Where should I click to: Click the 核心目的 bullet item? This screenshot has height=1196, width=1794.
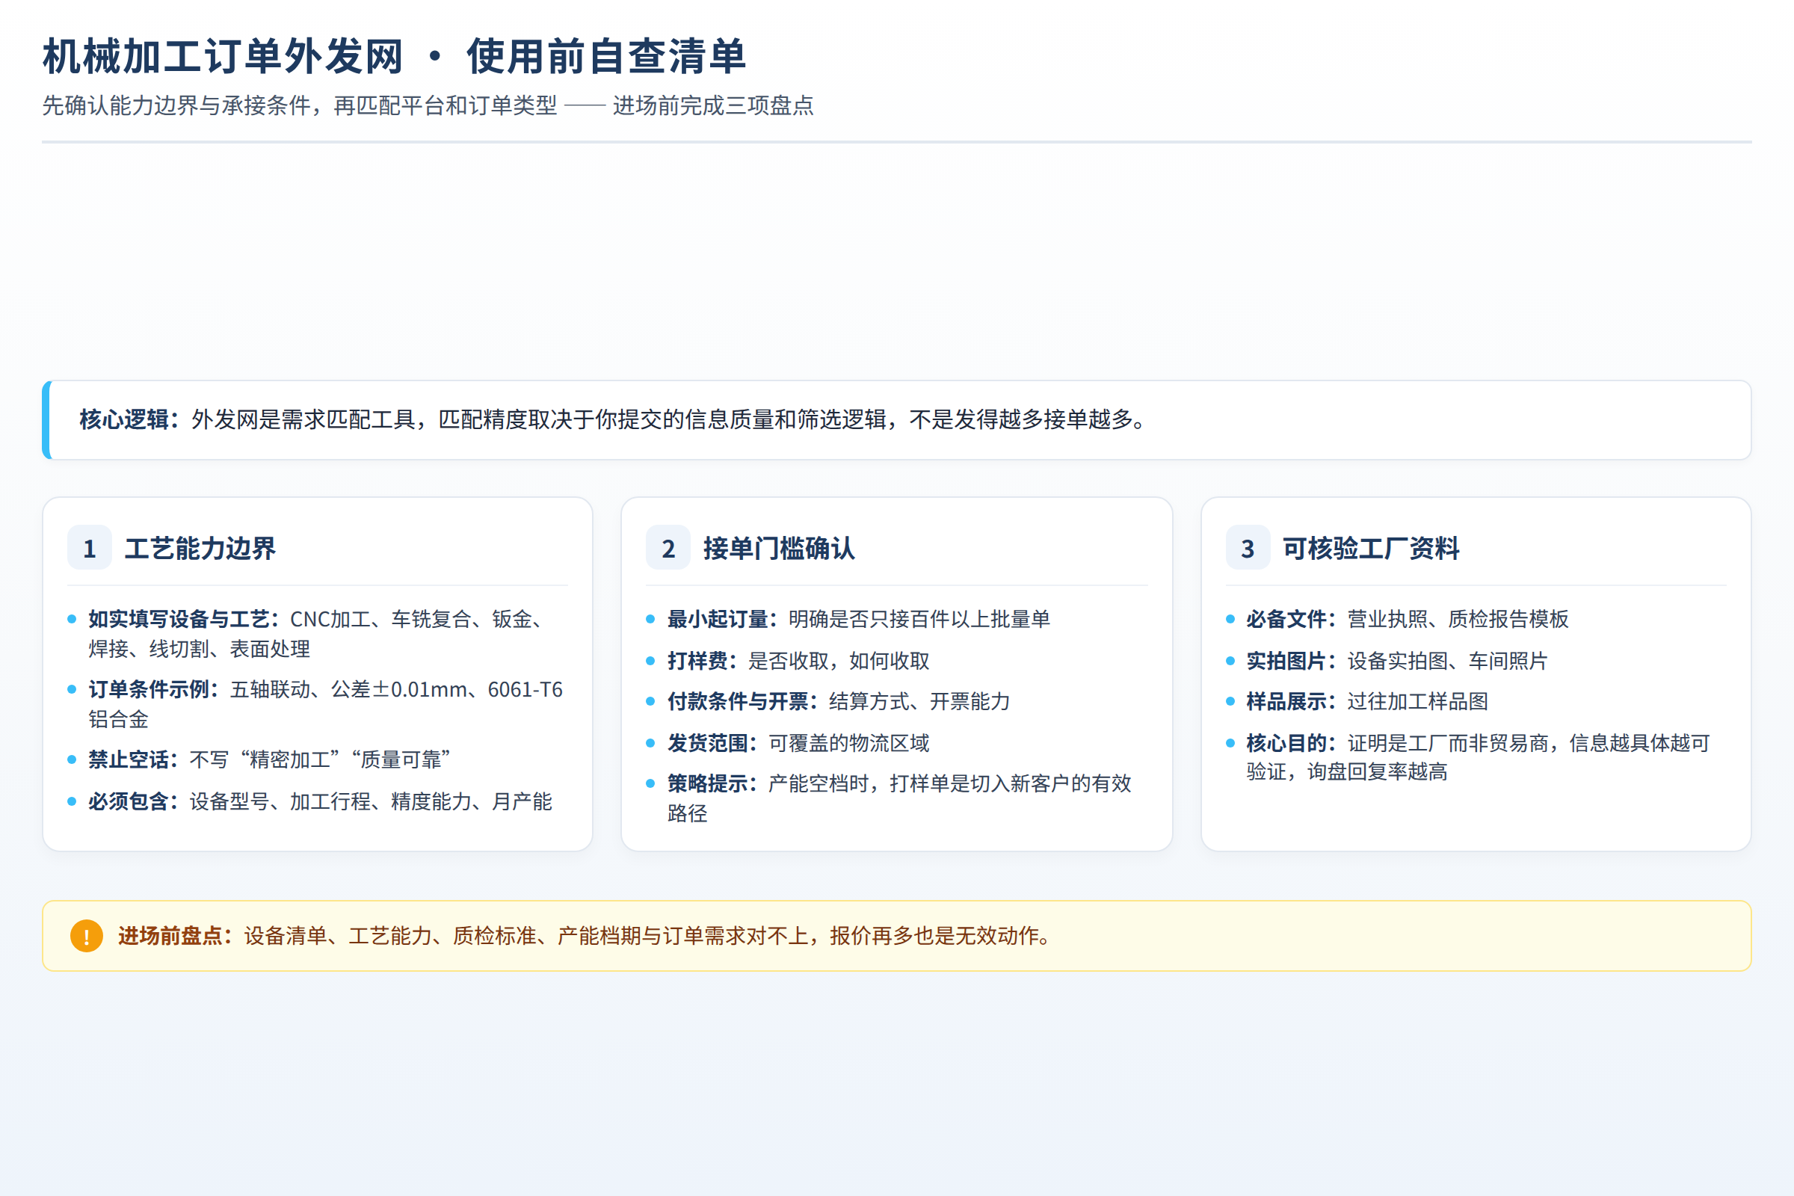pyautogui.click(x=1476, y=757)
